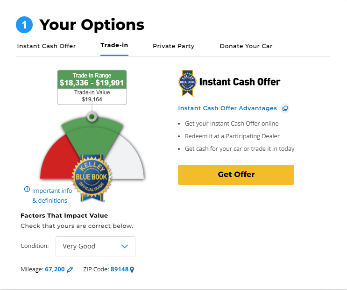The width and height of the screenshot is (347, 290).
Task: Click the blue step 1 circle badge
Action: tap(24, 25)
